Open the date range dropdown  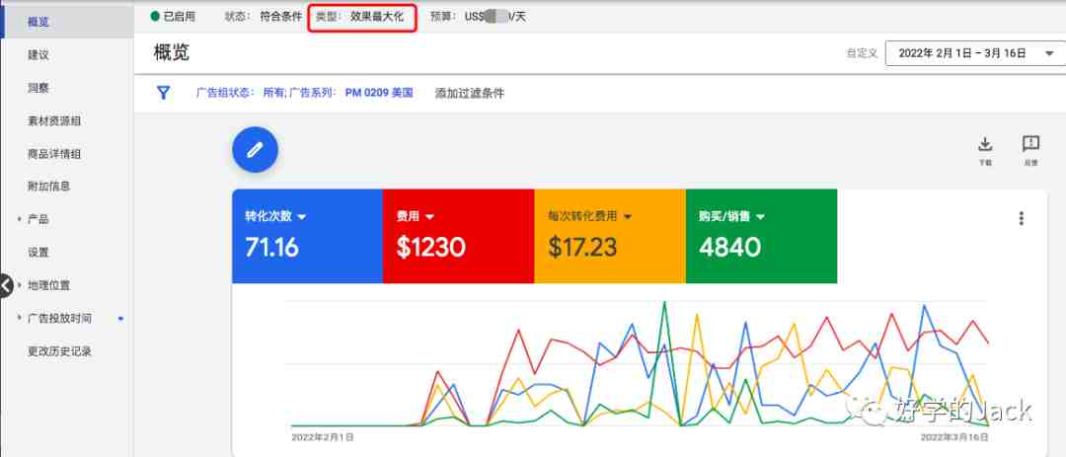[x=975, y=53]
